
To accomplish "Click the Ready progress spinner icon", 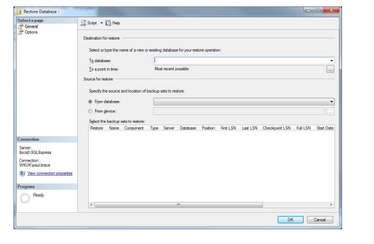I will (x=25, y=198).
